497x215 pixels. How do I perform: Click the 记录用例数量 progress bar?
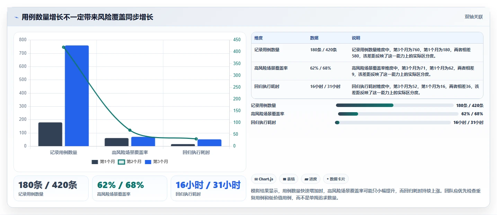point(394,105)
